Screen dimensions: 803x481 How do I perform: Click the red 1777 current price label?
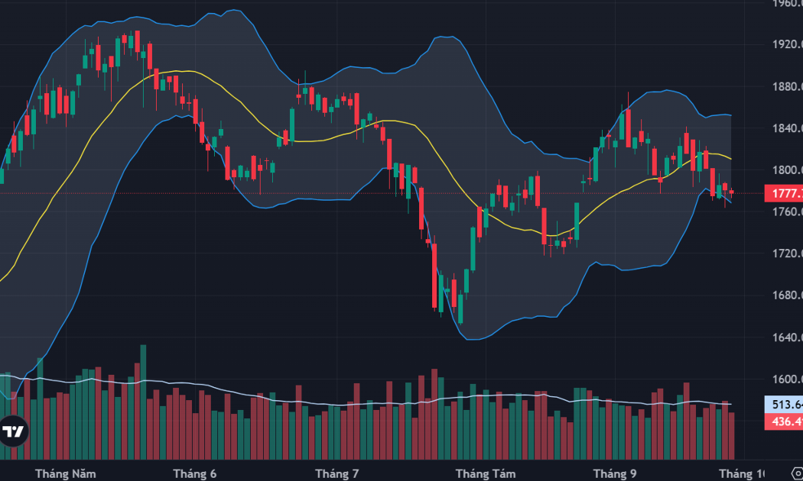tap(784, 193)
